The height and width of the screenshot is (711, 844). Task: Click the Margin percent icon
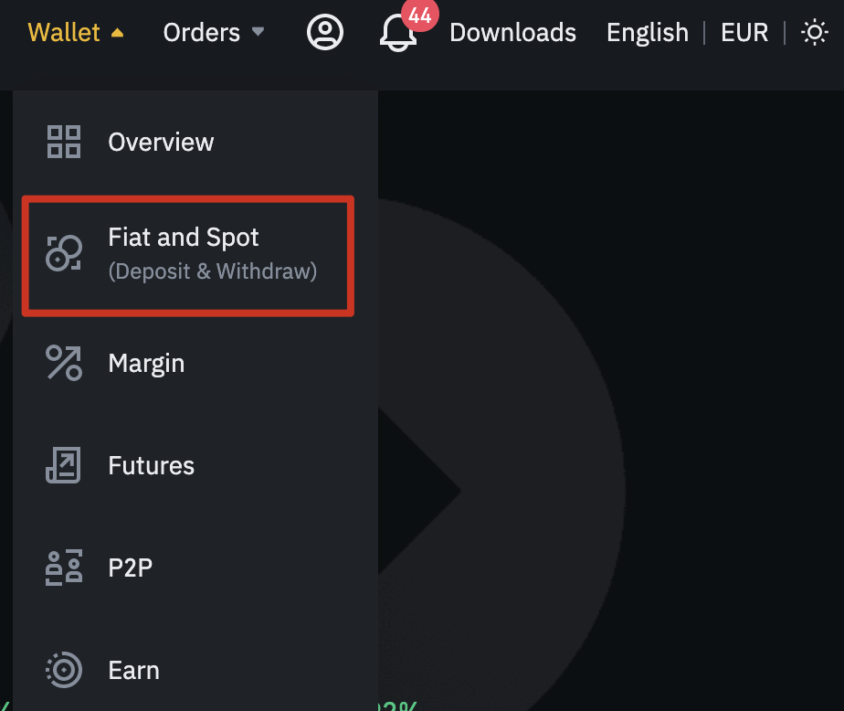coord(64,363)
